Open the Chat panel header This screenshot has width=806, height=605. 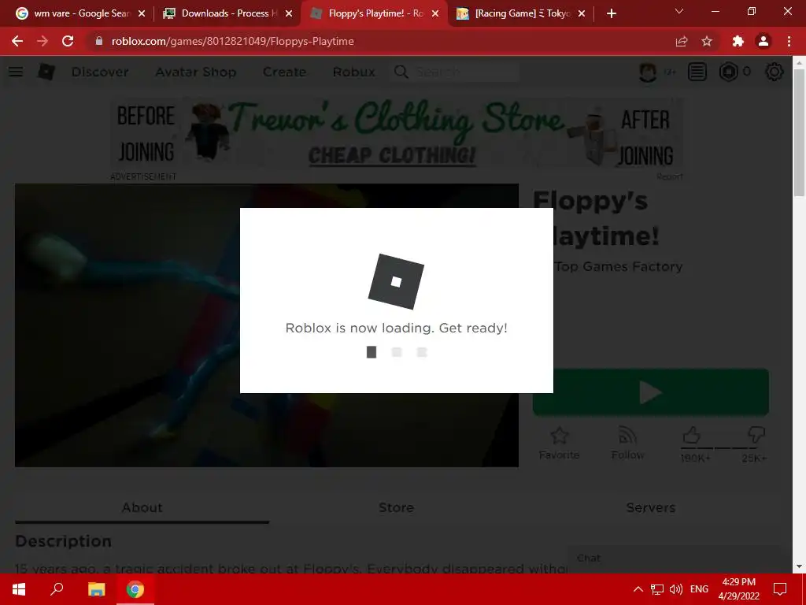(674, 559)
